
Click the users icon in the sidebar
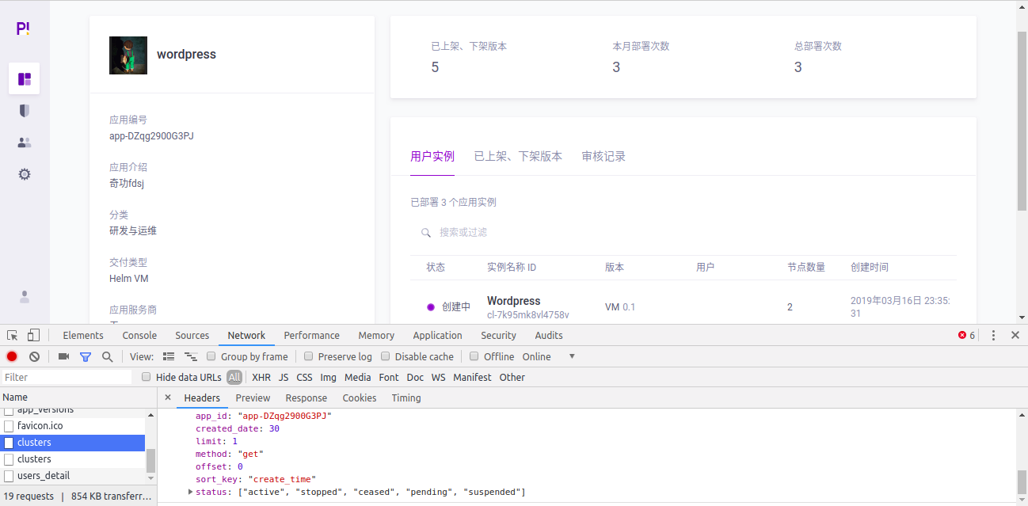coord(24,142)
